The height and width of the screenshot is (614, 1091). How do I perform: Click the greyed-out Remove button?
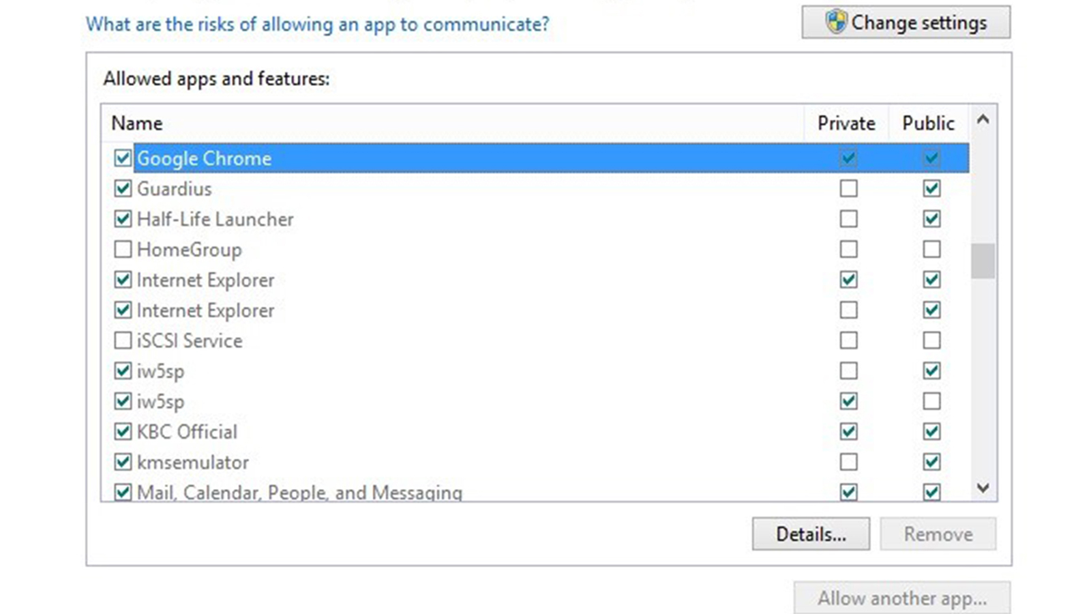tap(938, 533)
